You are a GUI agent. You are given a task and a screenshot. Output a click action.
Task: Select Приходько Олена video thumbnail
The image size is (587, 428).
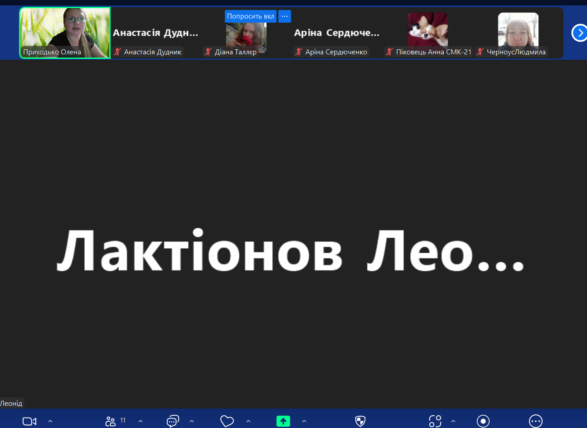pos(65,33)
